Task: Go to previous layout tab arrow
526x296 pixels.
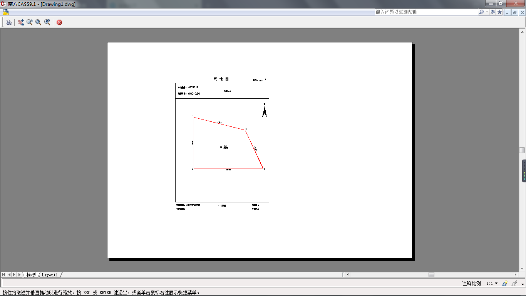Action: click(x=9, y=275)
